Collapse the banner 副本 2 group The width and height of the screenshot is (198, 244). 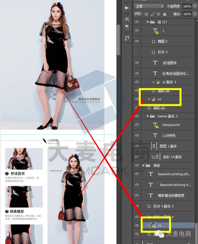[148, 116]
